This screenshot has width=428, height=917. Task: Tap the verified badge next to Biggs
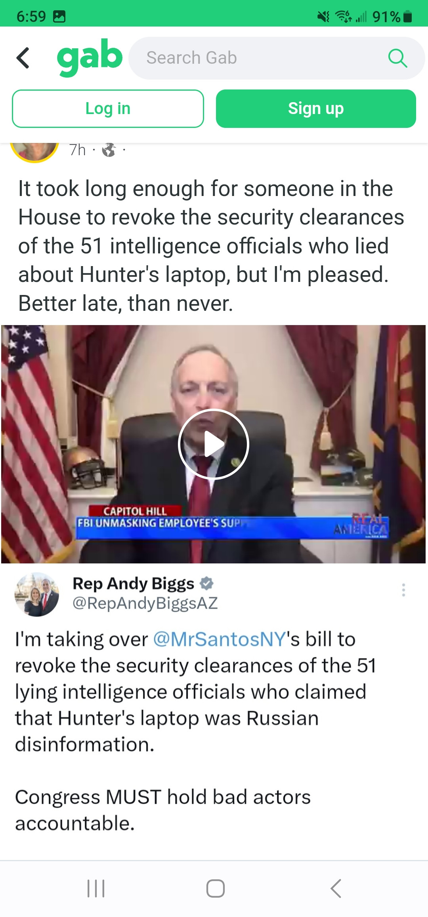click(206, 583)
